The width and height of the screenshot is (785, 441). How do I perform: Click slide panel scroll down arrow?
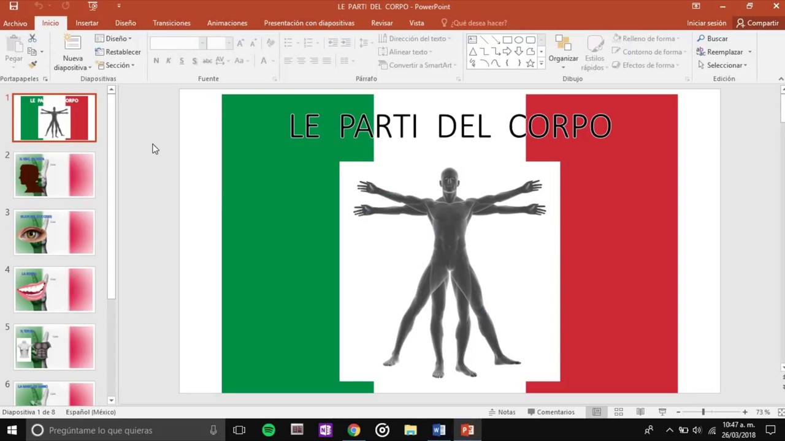tap(111, 400)
